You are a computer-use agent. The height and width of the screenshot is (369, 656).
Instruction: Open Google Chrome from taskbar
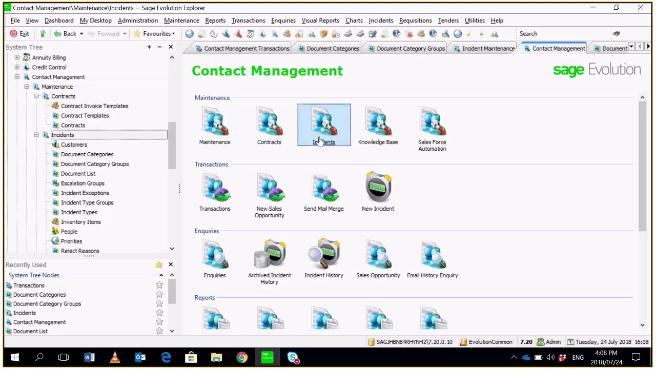[242, 357]
